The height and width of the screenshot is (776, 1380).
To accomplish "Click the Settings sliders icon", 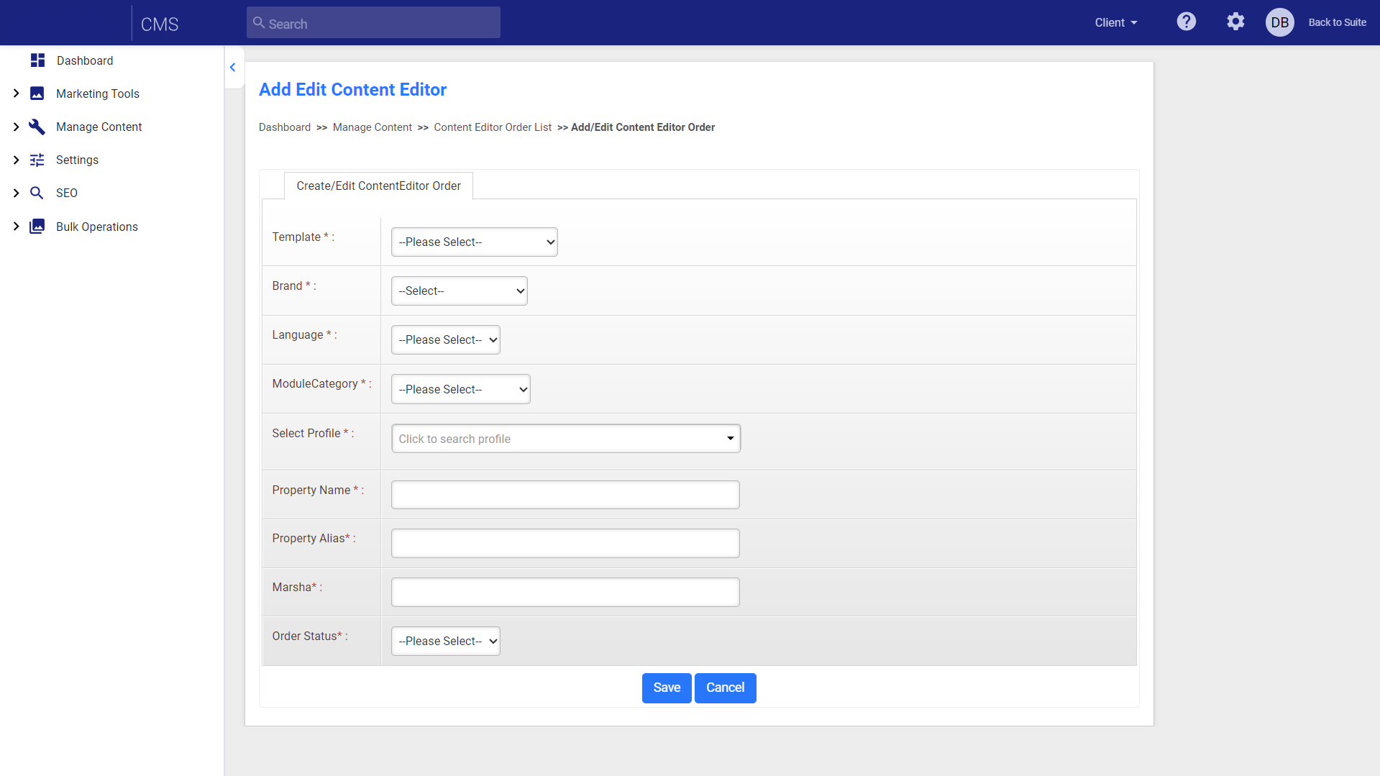I will 37,160.
